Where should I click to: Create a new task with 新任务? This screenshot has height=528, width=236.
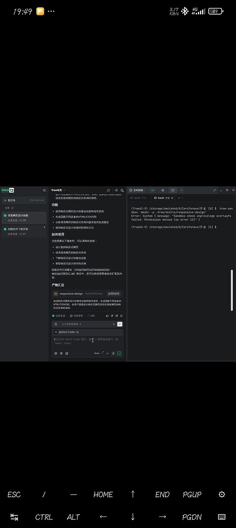tap(24, 200)
